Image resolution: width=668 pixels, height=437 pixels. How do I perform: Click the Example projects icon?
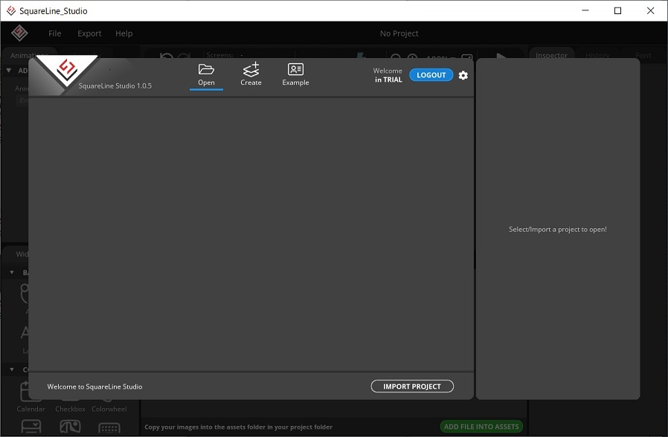pyautogui.click(x=295, y=70)
